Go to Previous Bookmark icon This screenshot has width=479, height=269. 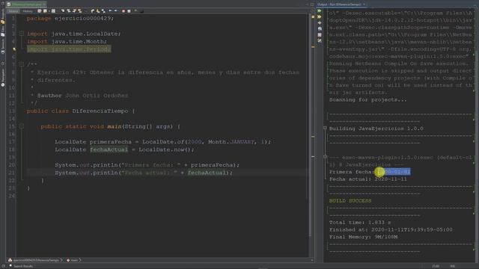(92, 11)
